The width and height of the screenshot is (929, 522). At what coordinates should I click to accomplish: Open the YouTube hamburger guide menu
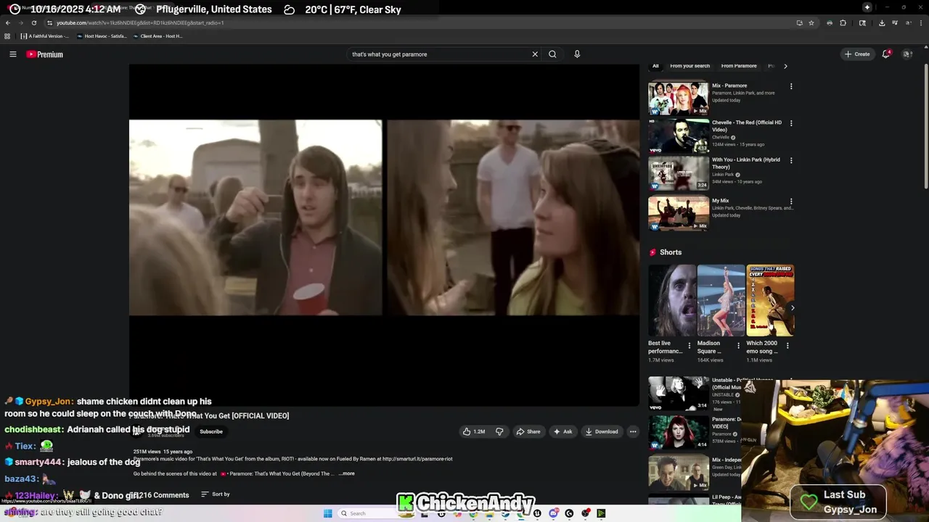coord(12,54)
